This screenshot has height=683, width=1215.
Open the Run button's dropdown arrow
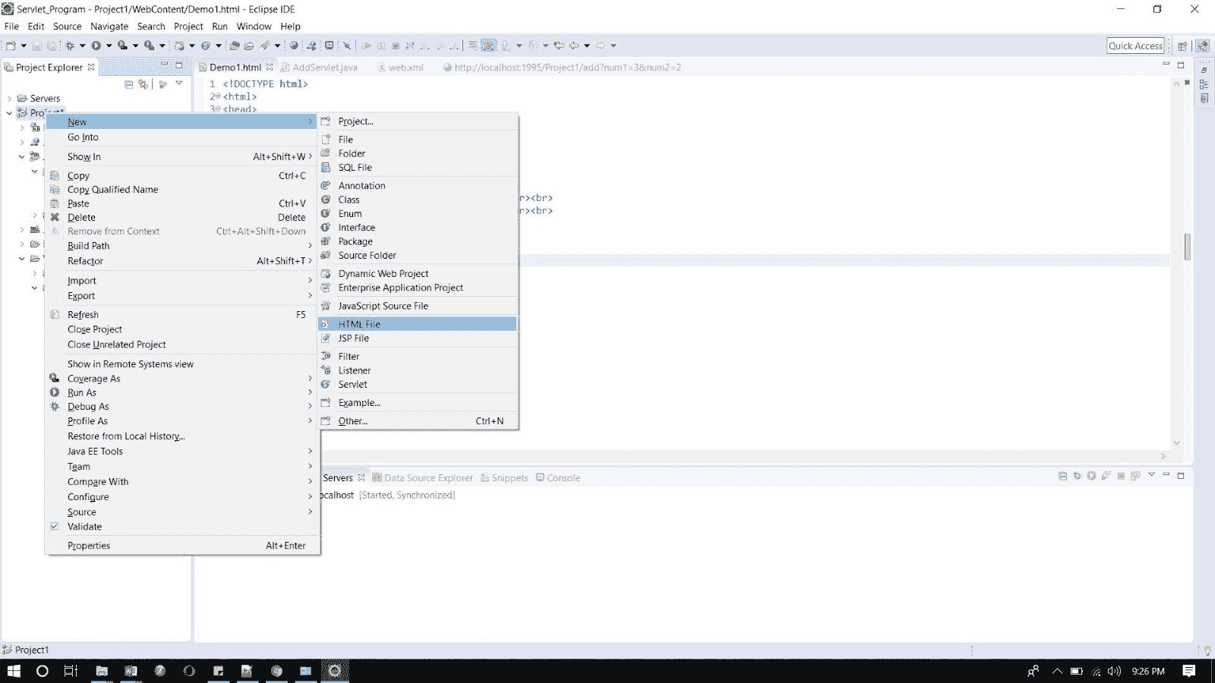108,46
